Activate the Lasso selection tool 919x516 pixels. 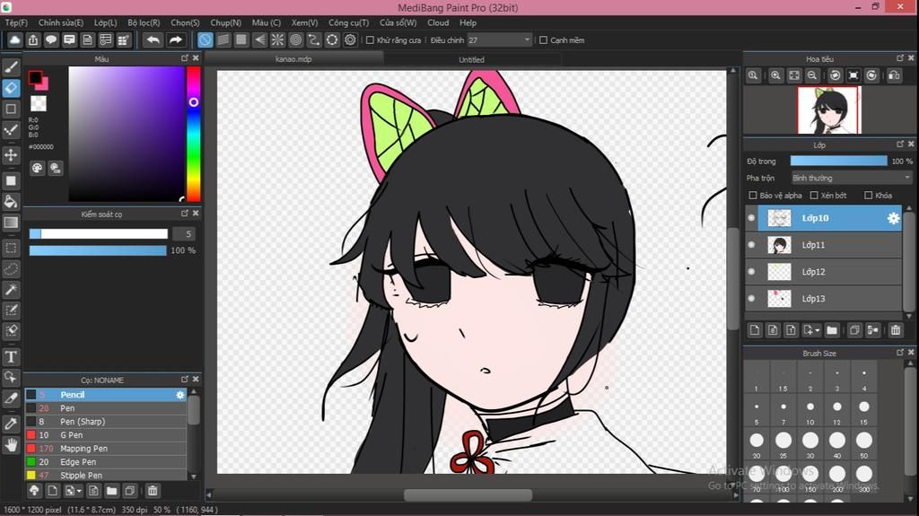[x=11, y=268]
